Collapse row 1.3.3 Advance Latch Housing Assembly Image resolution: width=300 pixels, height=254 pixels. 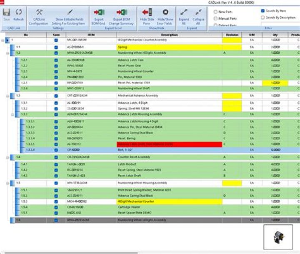tap(12, 115)
